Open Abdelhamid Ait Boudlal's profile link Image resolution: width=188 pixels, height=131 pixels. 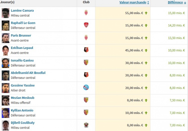28,73
